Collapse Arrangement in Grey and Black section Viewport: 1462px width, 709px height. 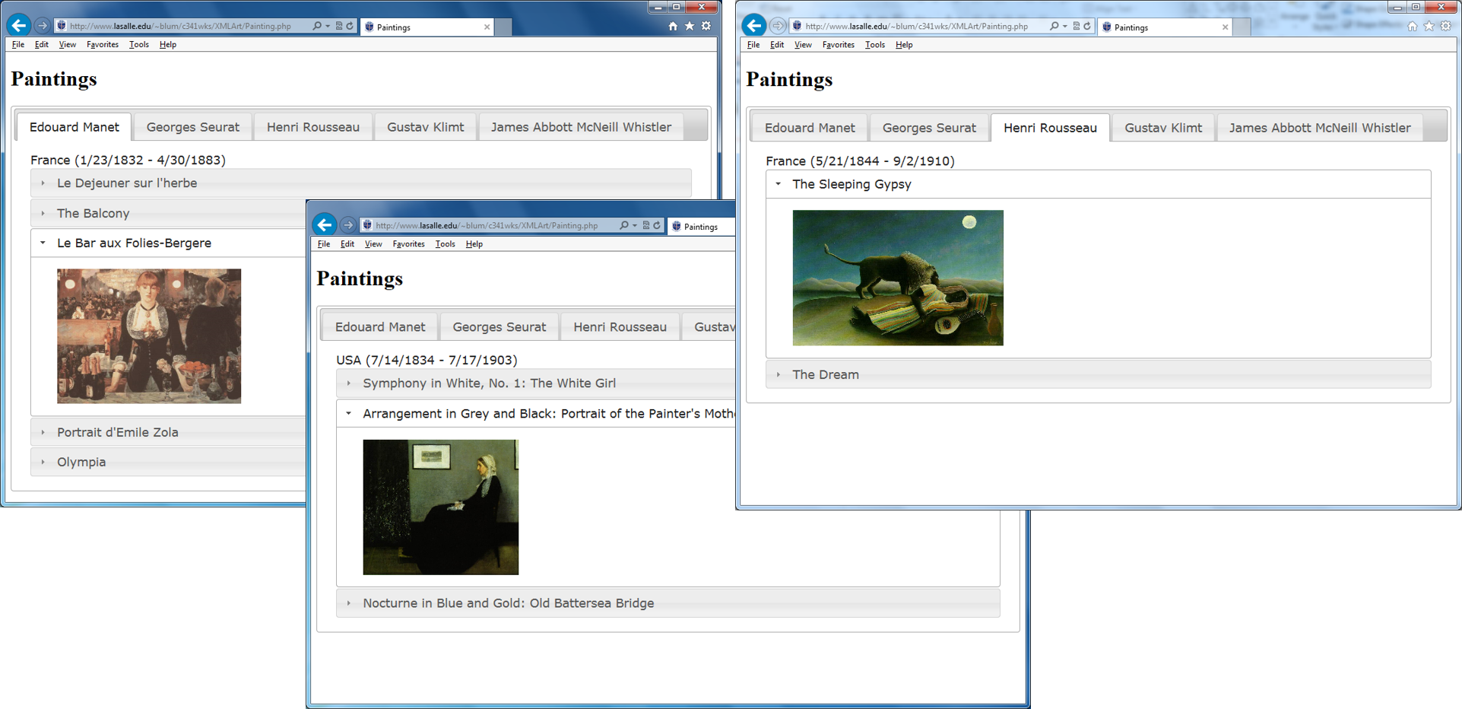(x=536, y=413)
